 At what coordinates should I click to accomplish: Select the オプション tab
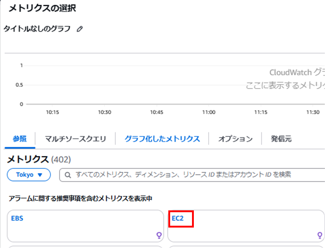pos(235,139)
